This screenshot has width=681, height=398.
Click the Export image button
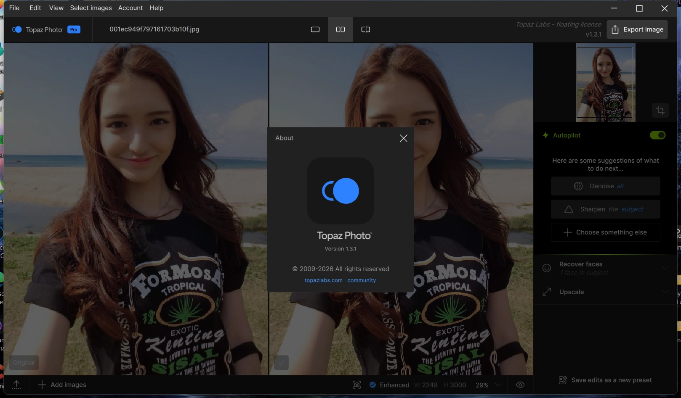tap(637, 29)
